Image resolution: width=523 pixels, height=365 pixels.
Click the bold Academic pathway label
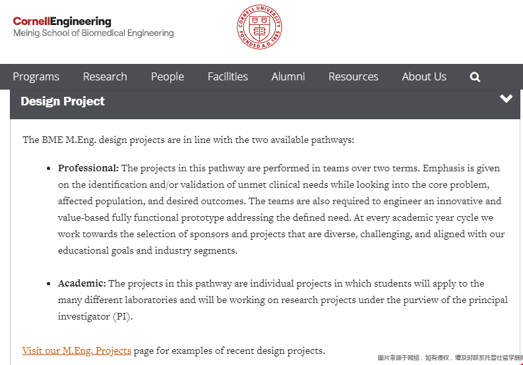pyautogui.click(x=82, y=283)
